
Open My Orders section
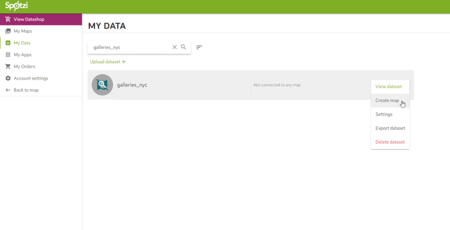pyautogui.click(x=41, y=66)
